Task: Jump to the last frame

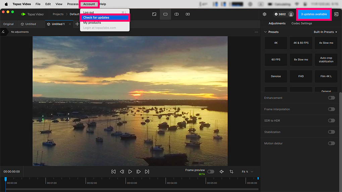Action: [x=147, y=172]
